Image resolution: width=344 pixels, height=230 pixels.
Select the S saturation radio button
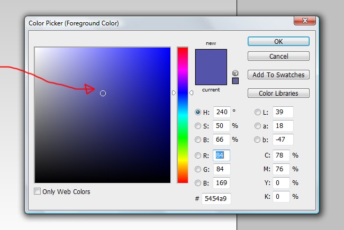(198, 126)
